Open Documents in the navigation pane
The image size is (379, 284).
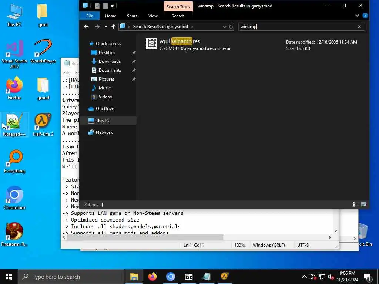pos(110,70)
